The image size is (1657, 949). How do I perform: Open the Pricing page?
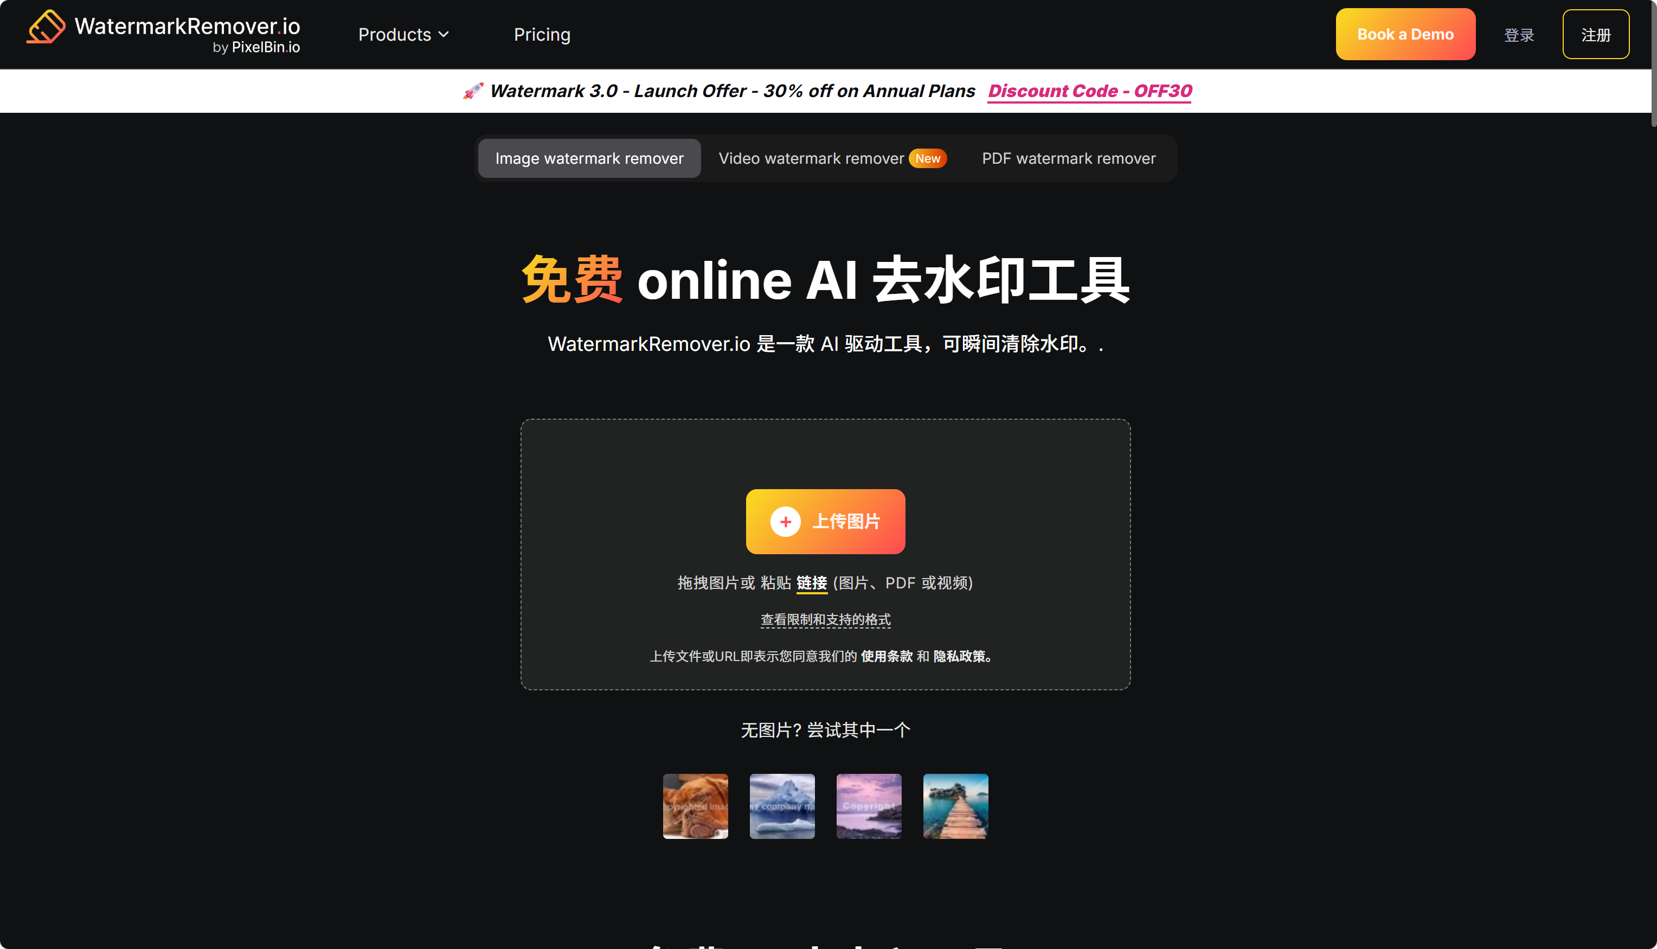pyautogui.click(x=542, y=35)
